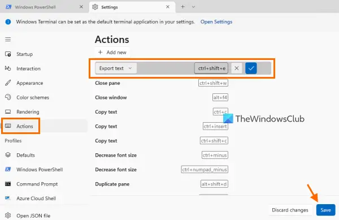Click the Interaction pointer icon
Screen dimensions: 339x220
[8, 68]
